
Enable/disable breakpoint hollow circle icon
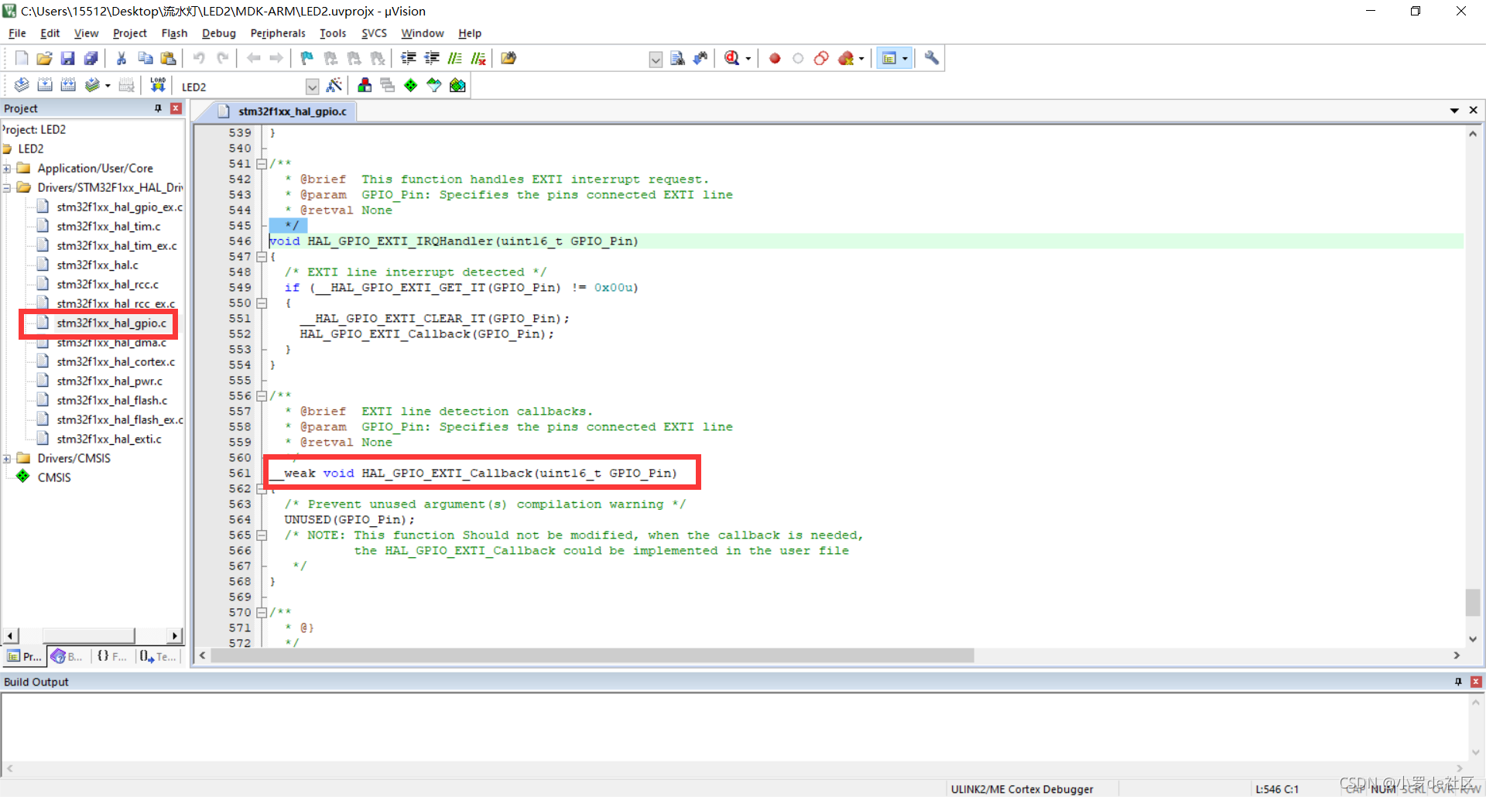[798, 58]
